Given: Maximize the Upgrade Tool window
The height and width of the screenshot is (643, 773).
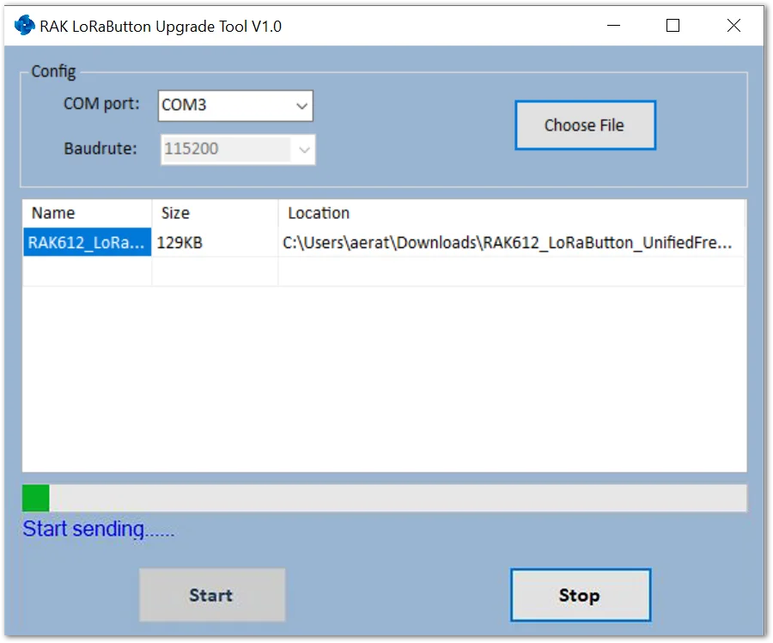Looking at the screenshot, I should pos(673,26).
